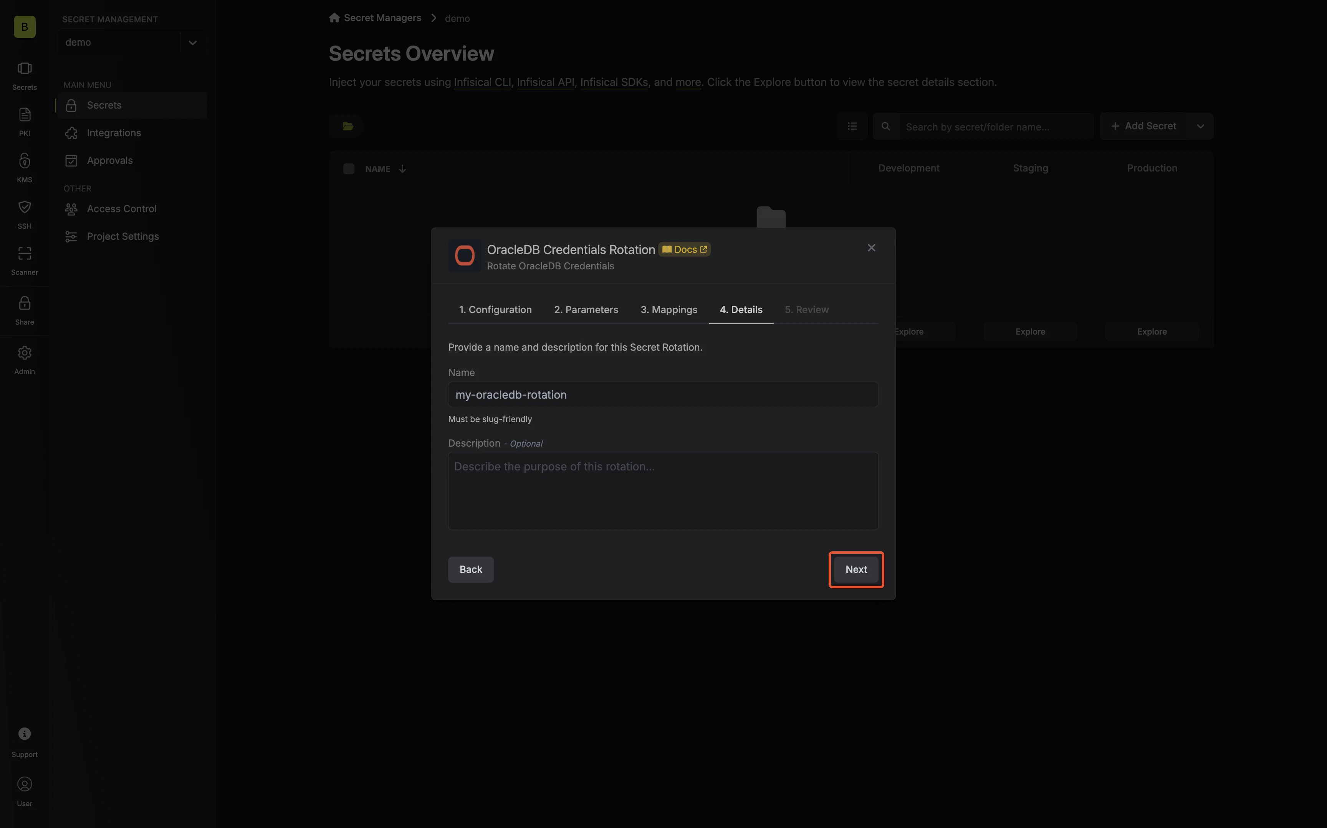Open the SSH section icon
Viewport: 1327px width, 828px height.
(x=25, y=214)
